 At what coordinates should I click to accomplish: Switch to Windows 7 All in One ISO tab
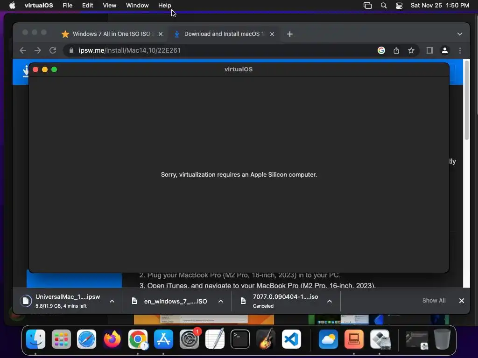[x=111, y=34]
